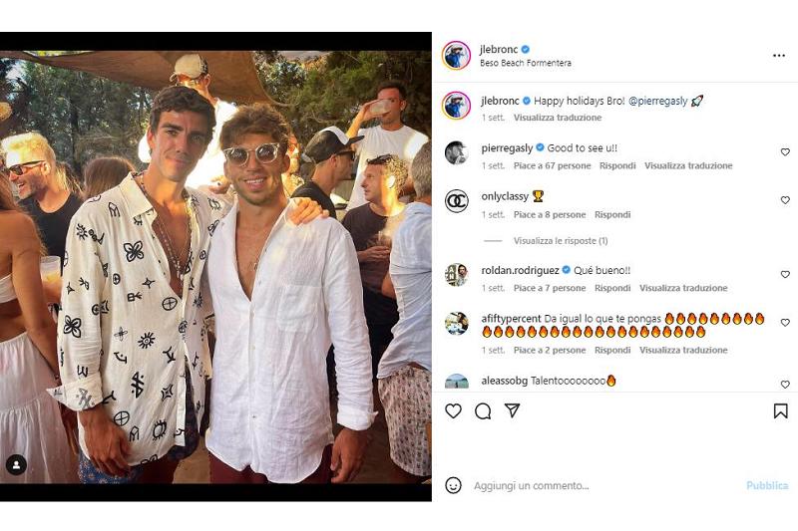Open jlebronc's profile picture in header

click(456, 56)
